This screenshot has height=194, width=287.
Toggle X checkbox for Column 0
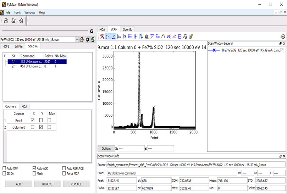point(33,127)
